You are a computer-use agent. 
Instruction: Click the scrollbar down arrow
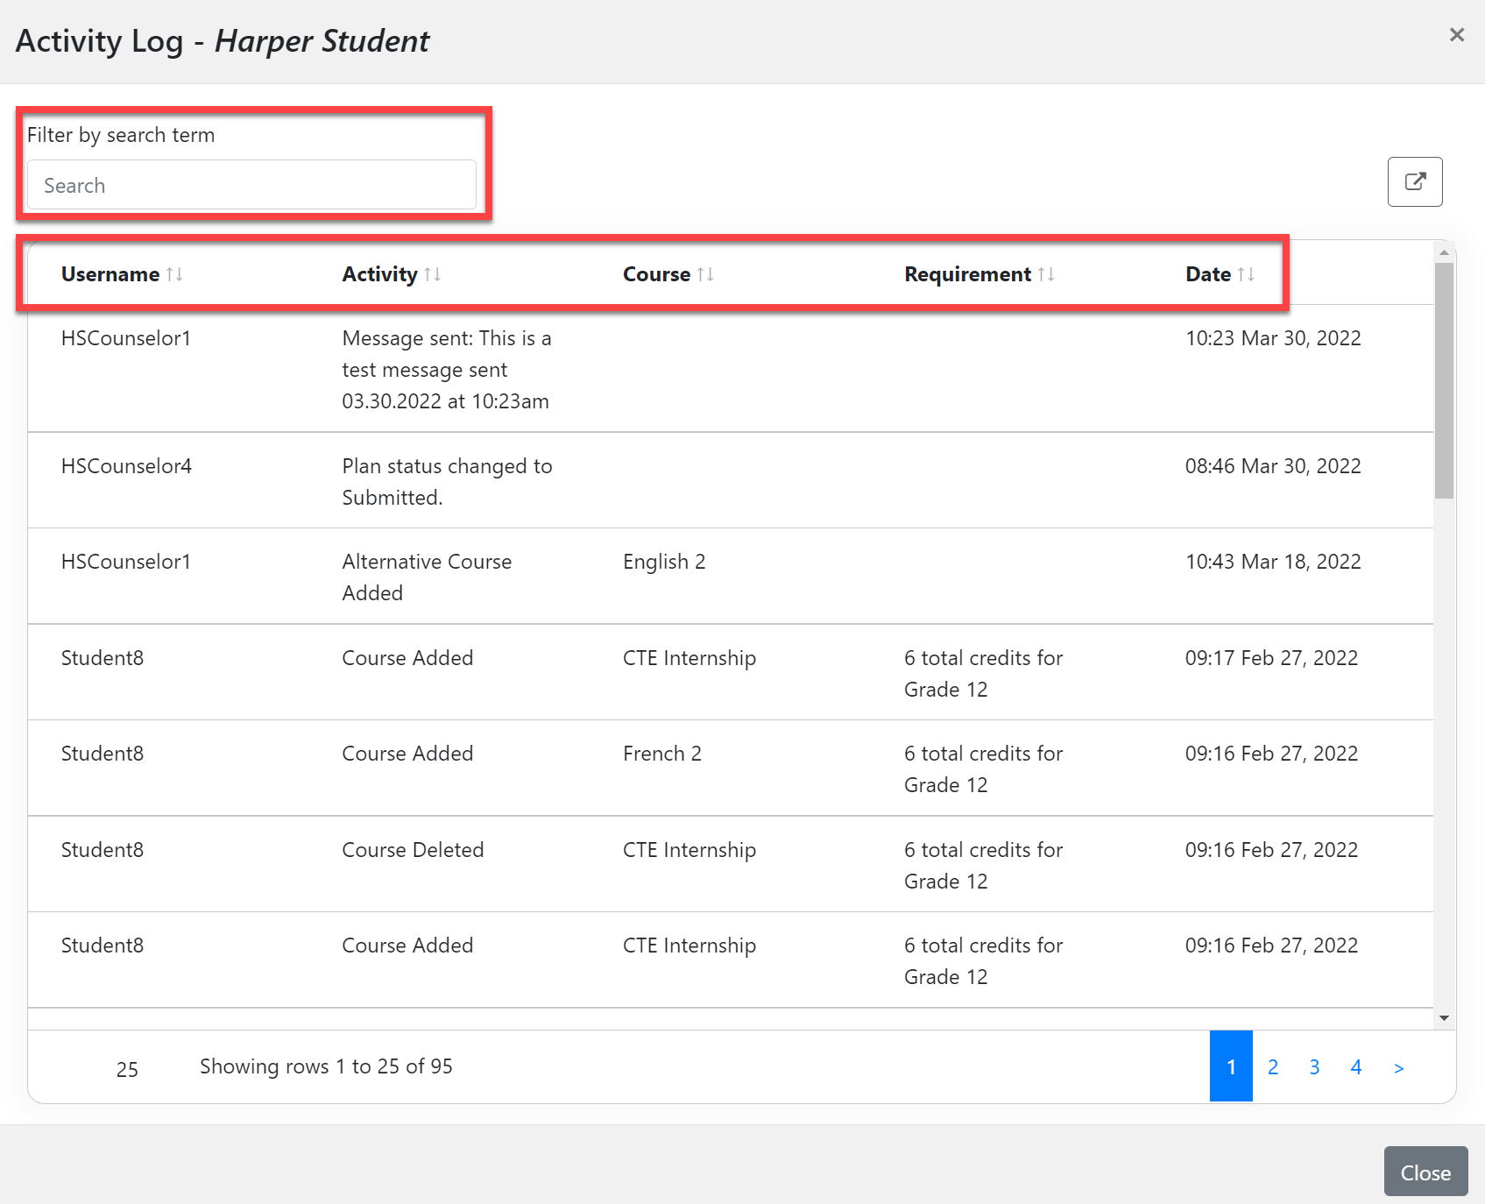point(1444,1018)
